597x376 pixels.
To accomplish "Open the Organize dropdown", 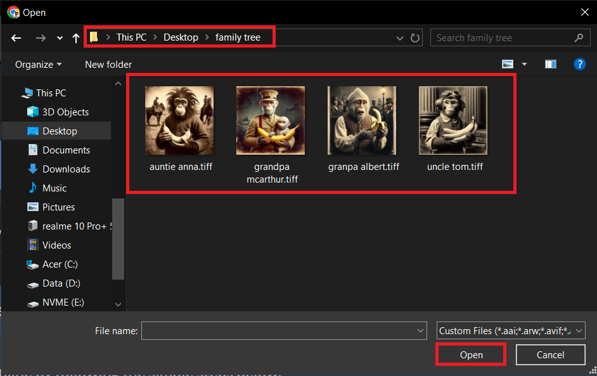I will 38,64.
